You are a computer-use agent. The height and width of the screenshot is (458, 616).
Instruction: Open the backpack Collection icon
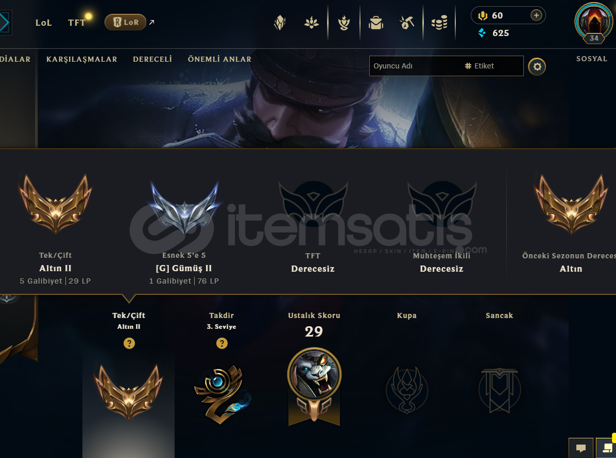point(376,23)
